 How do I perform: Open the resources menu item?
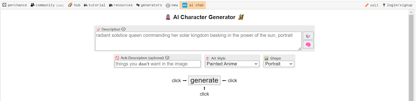tap(121, 5)
